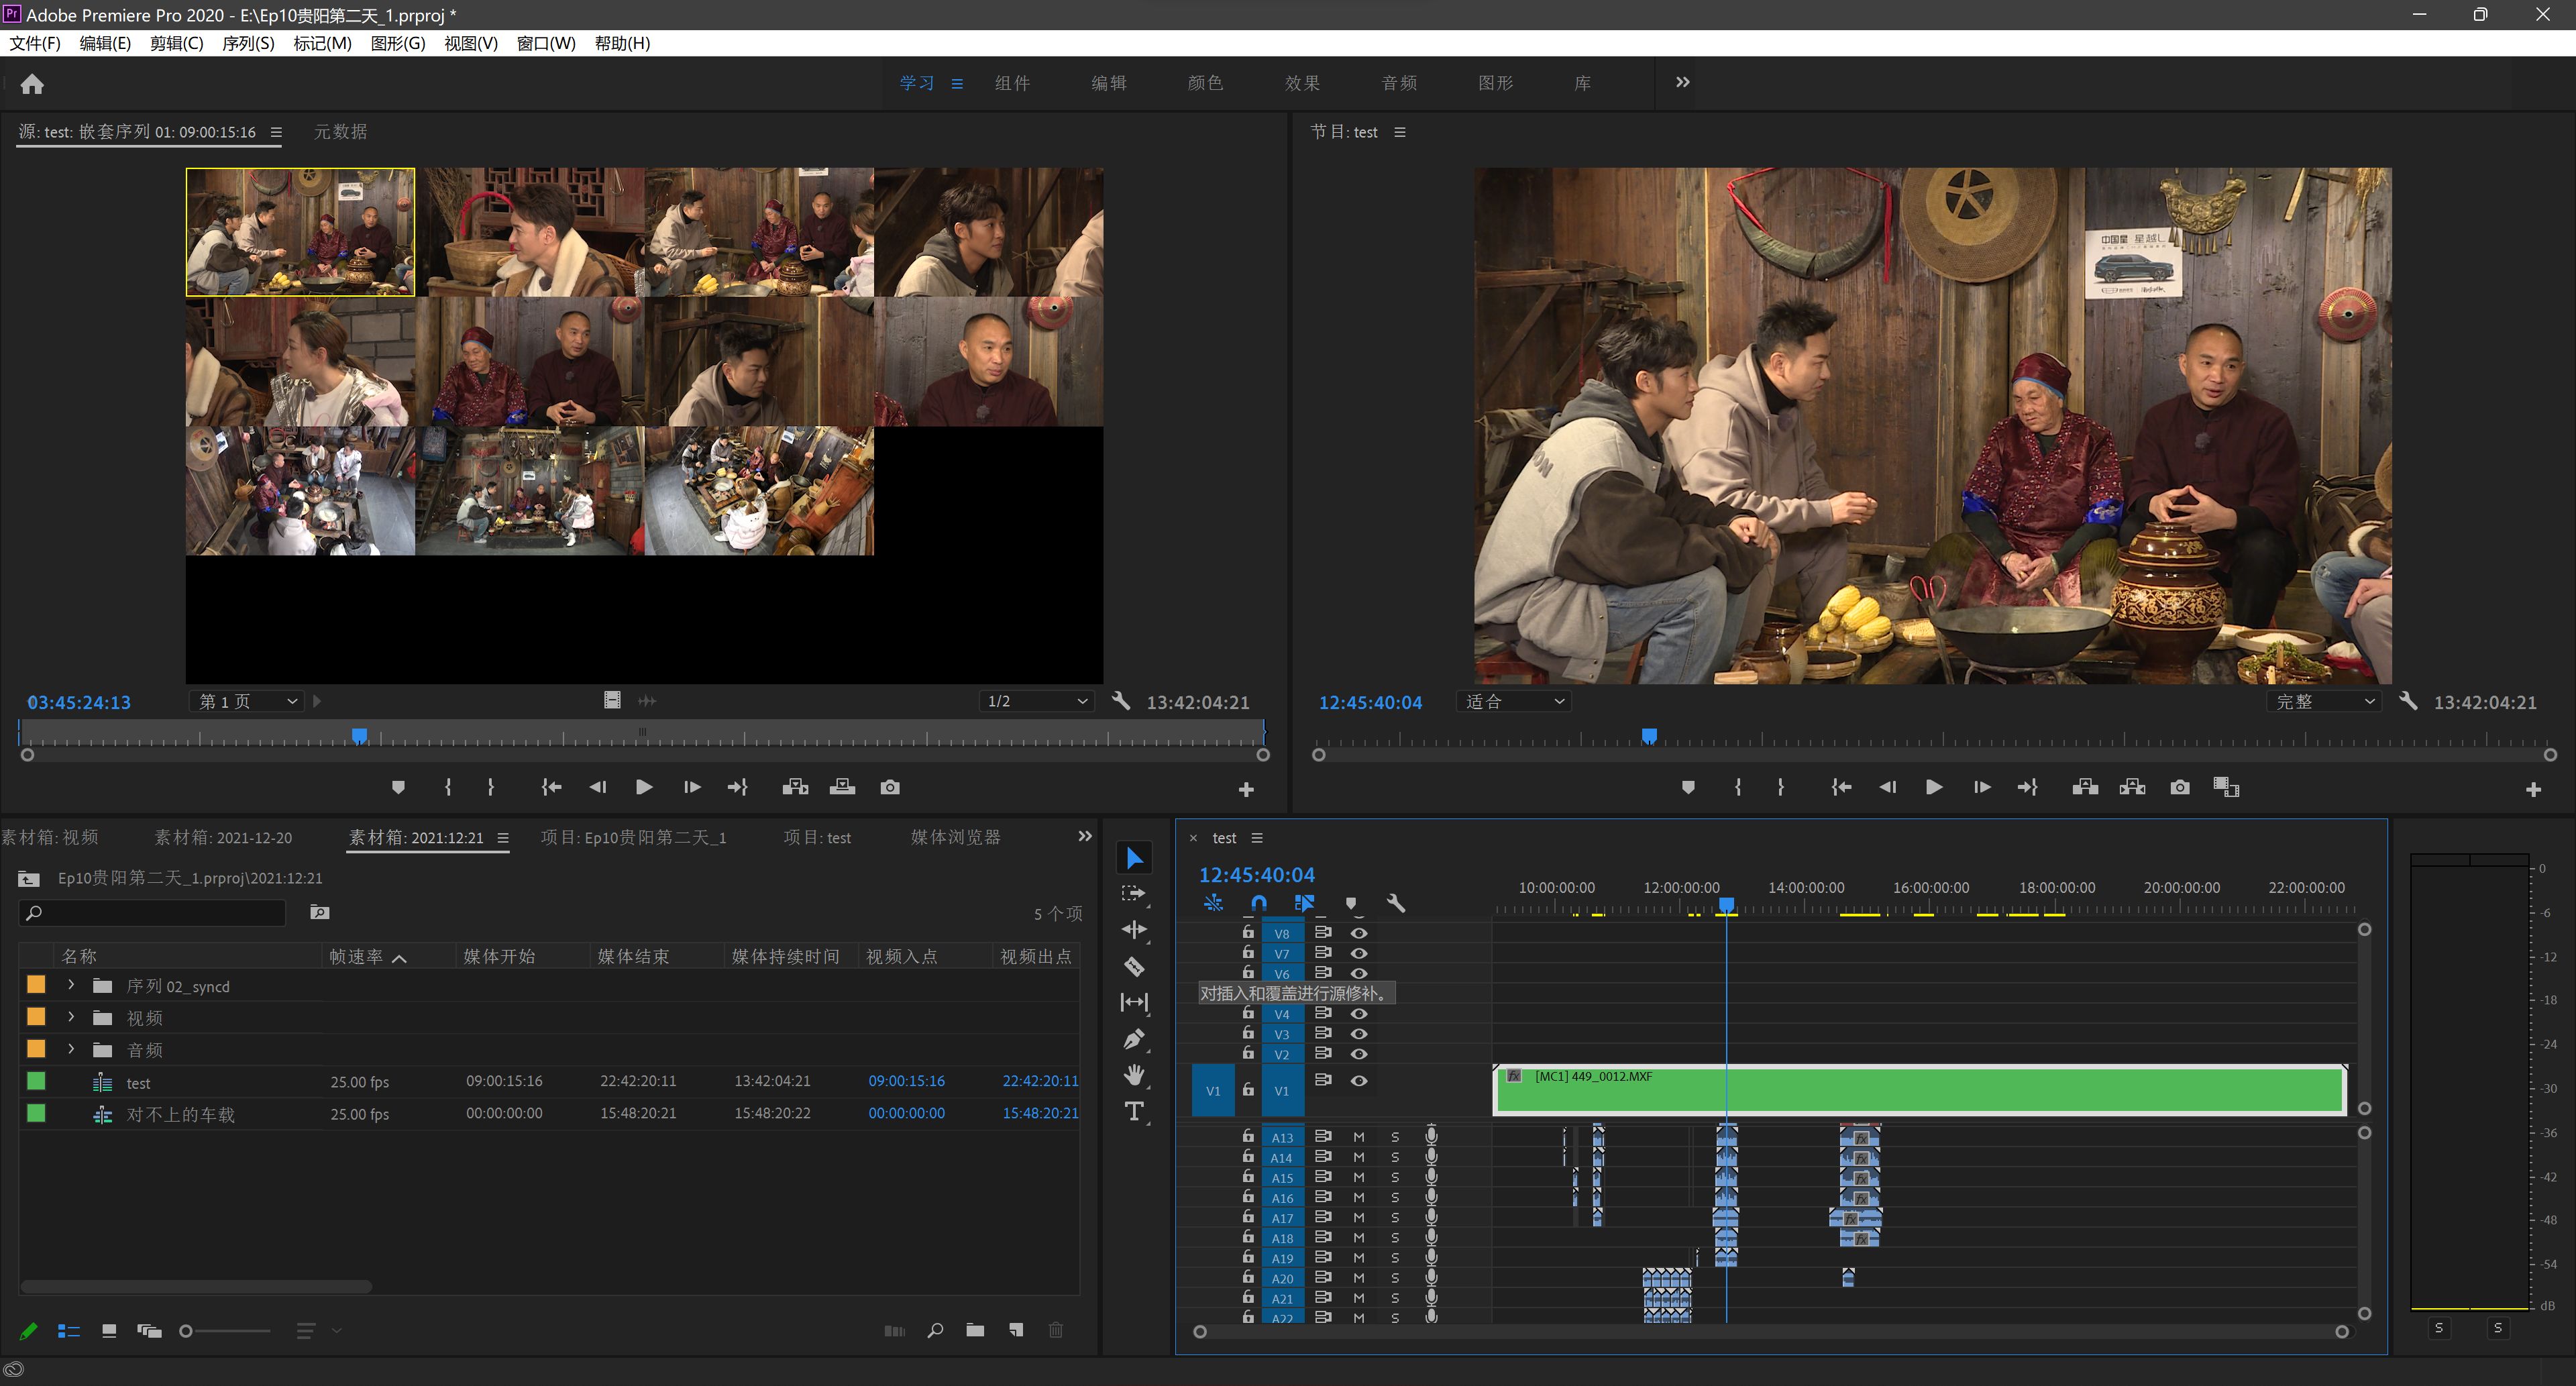Toggle writable pencil icon in project panel
Screen dimensions: 2576x1386
point(29,1330)
